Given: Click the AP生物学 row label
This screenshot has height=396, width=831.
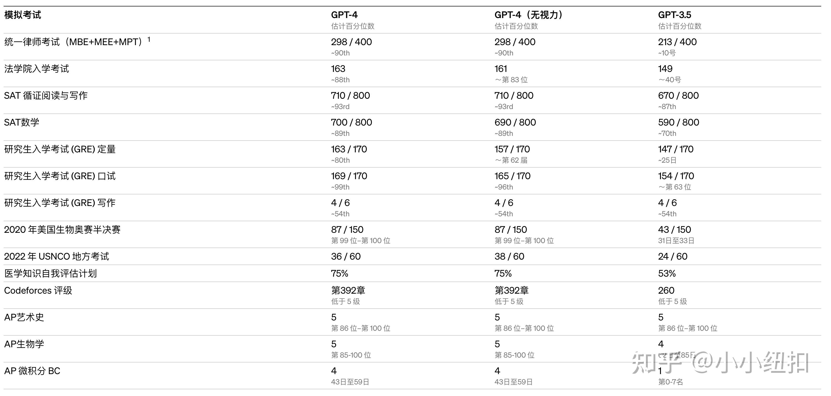Looking at the screenshot, I should (24, 344).
